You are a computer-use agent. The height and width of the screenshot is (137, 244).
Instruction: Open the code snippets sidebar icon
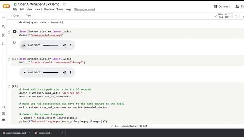click(x=3, y=107)
